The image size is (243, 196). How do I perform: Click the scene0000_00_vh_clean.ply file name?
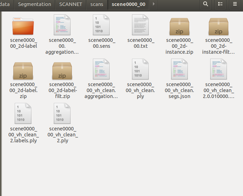tap(140, 90)
